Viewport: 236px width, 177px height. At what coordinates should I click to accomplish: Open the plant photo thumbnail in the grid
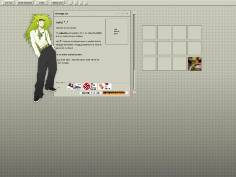[x=194, y=64]
